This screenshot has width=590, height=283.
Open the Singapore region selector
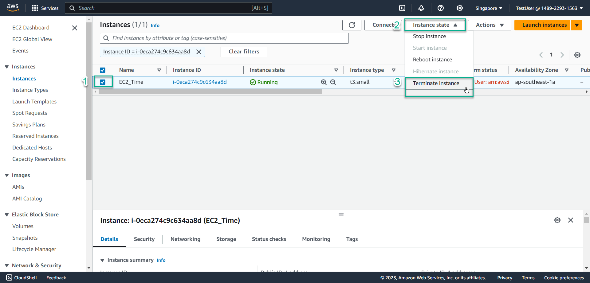point(489,8)
